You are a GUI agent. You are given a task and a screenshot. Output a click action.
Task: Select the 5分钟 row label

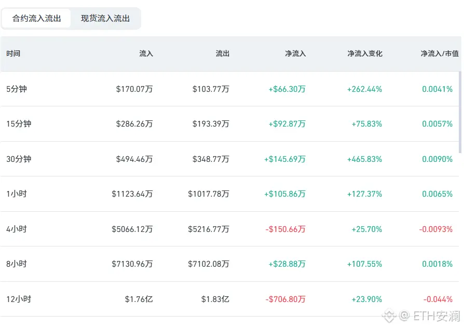click(x=17, y=89)
